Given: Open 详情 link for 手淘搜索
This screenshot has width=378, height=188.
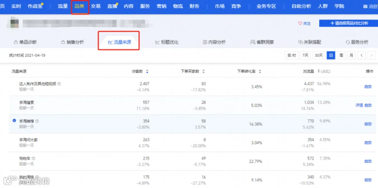Looking at the screenshot, I should pos(359,105).
